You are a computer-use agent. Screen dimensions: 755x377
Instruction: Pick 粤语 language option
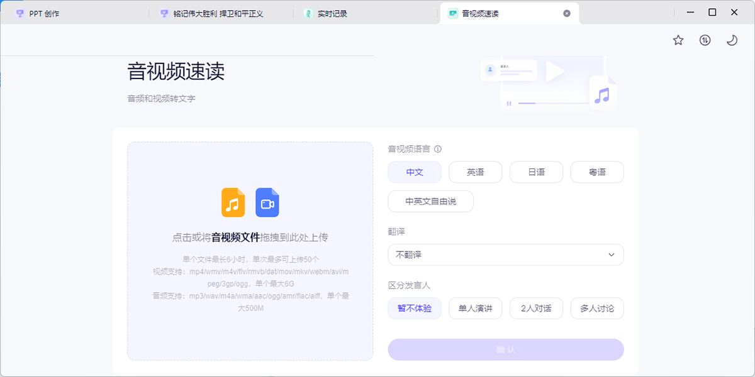tap(597, 172)
